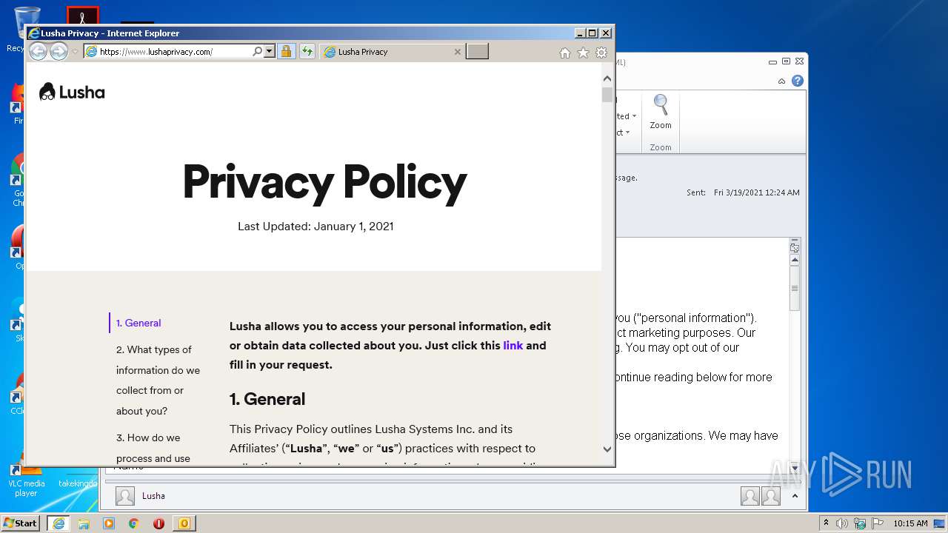948x533 pixels.
Task: Focus the URL address field
Action: 175,52
